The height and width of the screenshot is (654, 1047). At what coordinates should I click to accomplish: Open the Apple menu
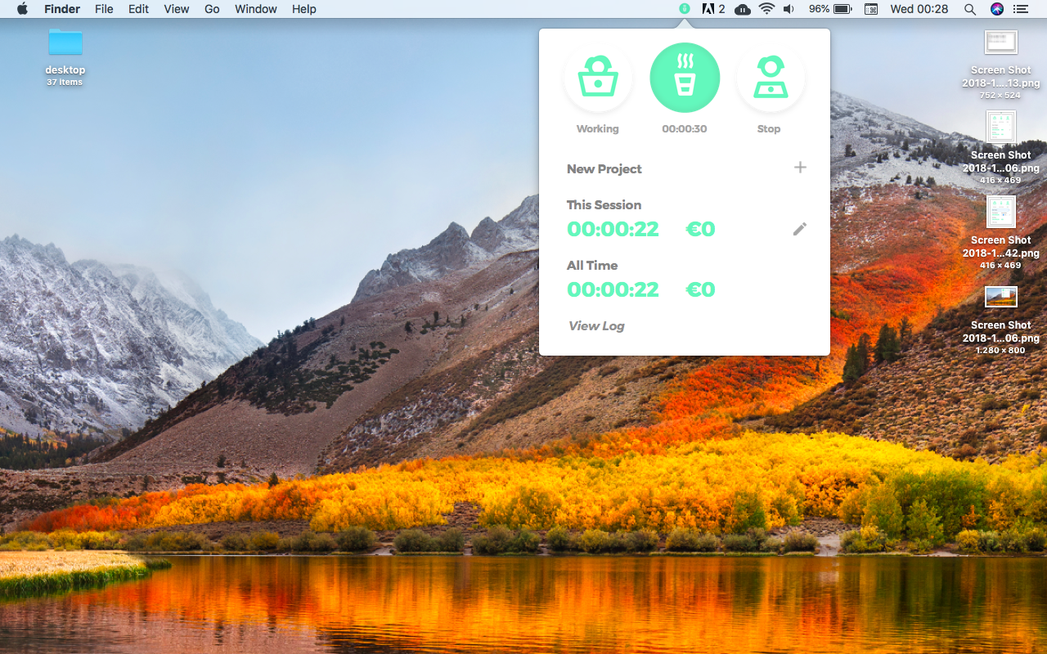click(22, 9)
